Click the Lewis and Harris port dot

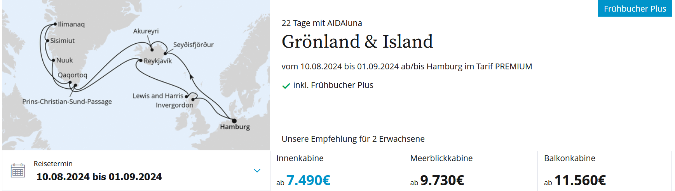click(x=187, y=96)
